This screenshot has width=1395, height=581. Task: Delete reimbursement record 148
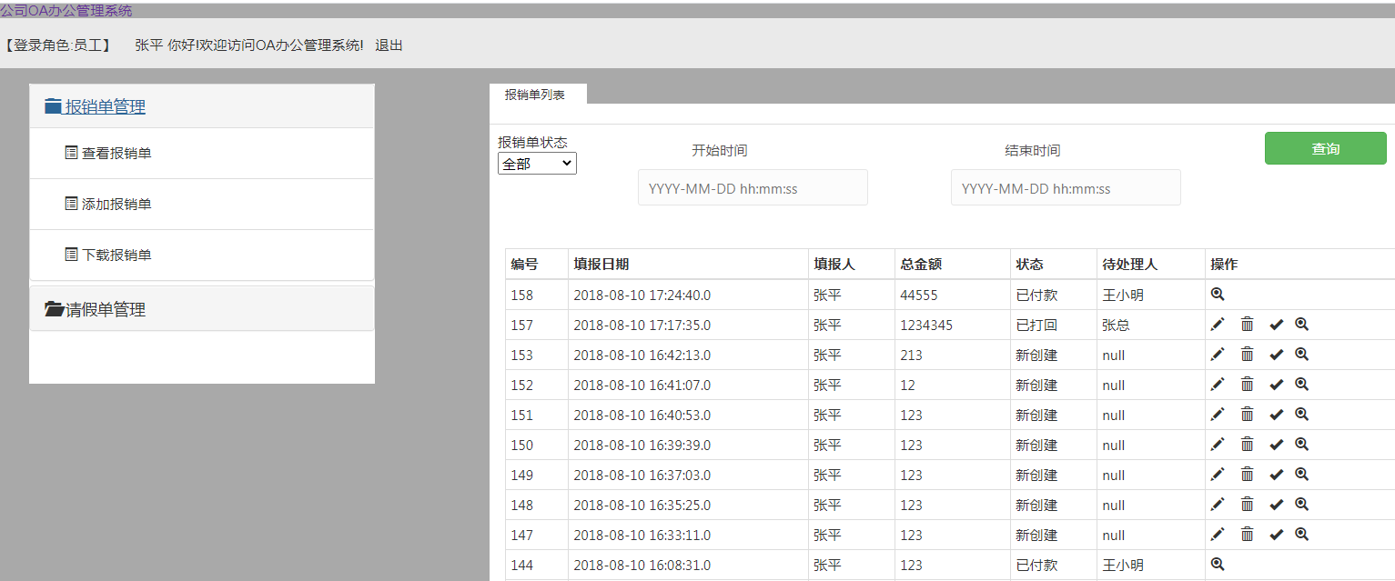click(1247, 505)
